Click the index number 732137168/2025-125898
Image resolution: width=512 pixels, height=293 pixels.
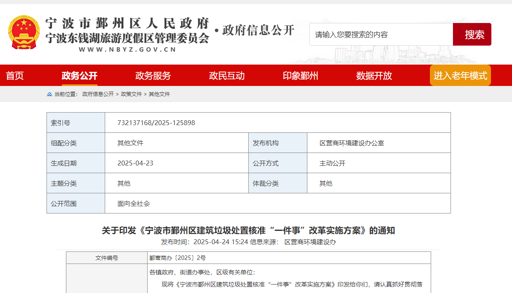click(156, 123)
